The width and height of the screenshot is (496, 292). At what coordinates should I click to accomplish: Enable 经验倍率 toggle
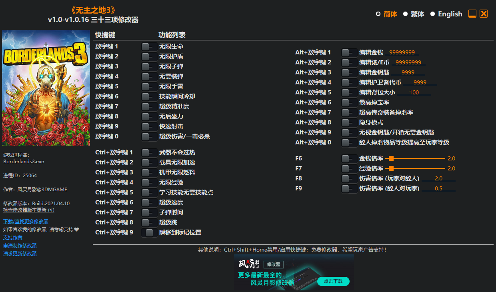pos(349,168)
